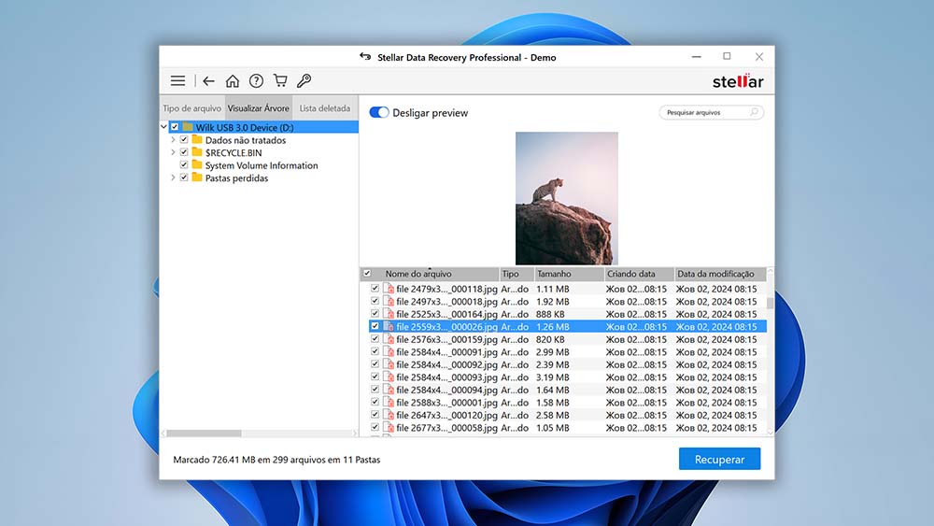Viewport: 934px width, 526px height.
Task: Toggle the Desligar preview switch
Action: coord(379,113)
